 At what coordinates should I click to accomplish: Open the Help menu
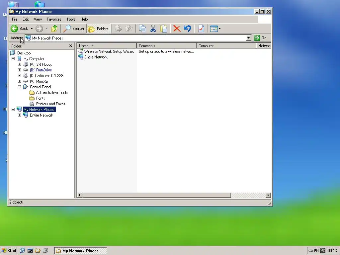coord(84,19)
